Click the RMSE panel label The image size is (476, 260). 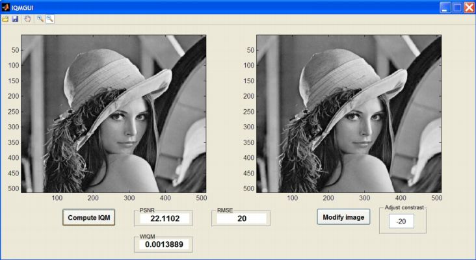coord(225,210)
